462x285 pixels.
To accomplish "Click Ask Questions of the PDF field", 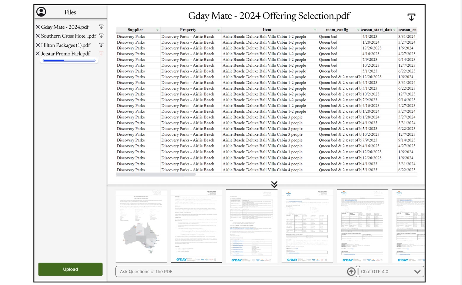I will pos(231,271).
